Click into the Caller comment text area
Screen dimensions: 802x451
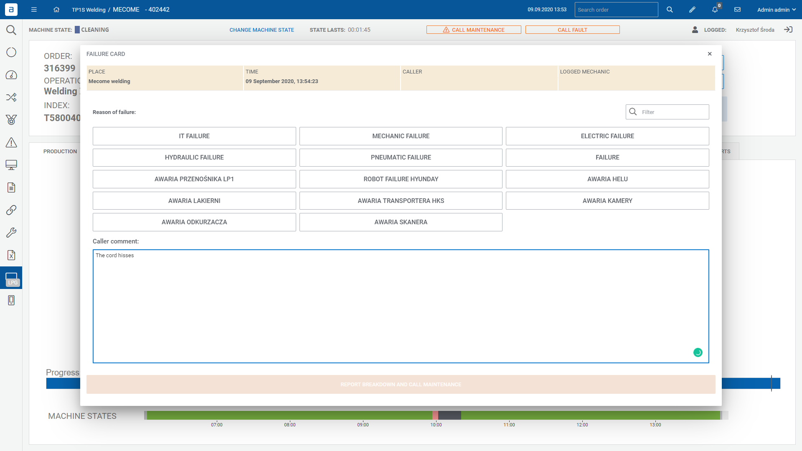click(401, 307)
